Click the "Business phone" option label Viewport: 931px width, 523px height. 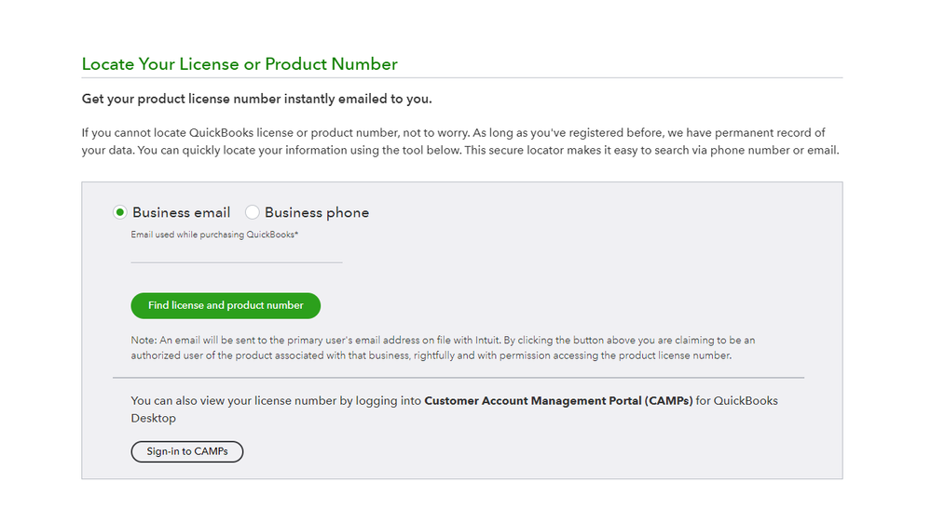pos(317,212)
